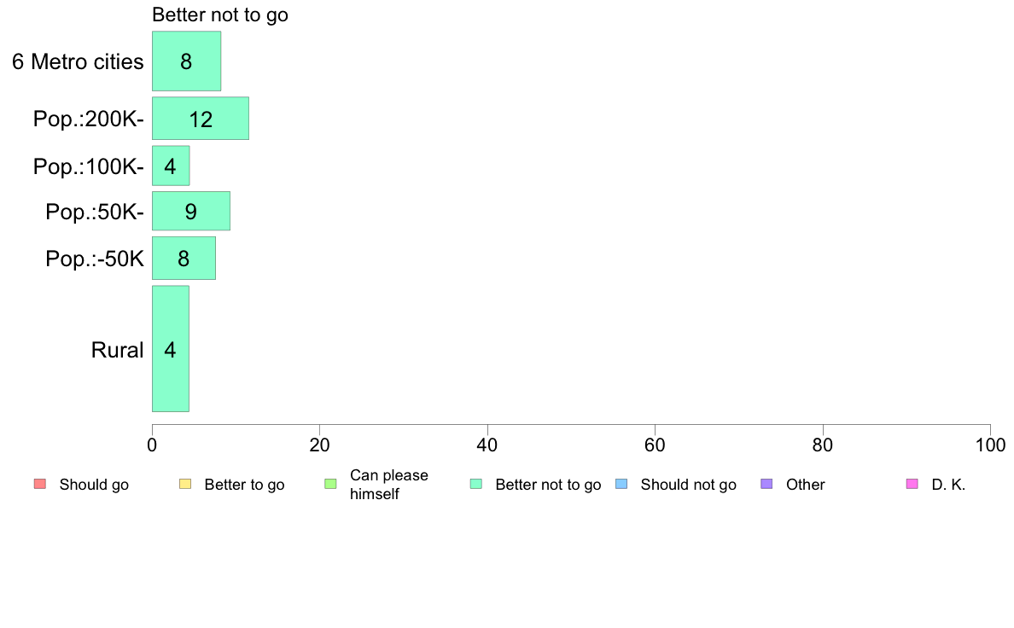Select the Should not go blue swatch
This screenshot has width=1014, height=628.
[x=621, y=484]
